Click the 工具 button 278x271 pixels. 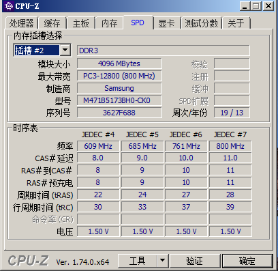click(138, 261)
